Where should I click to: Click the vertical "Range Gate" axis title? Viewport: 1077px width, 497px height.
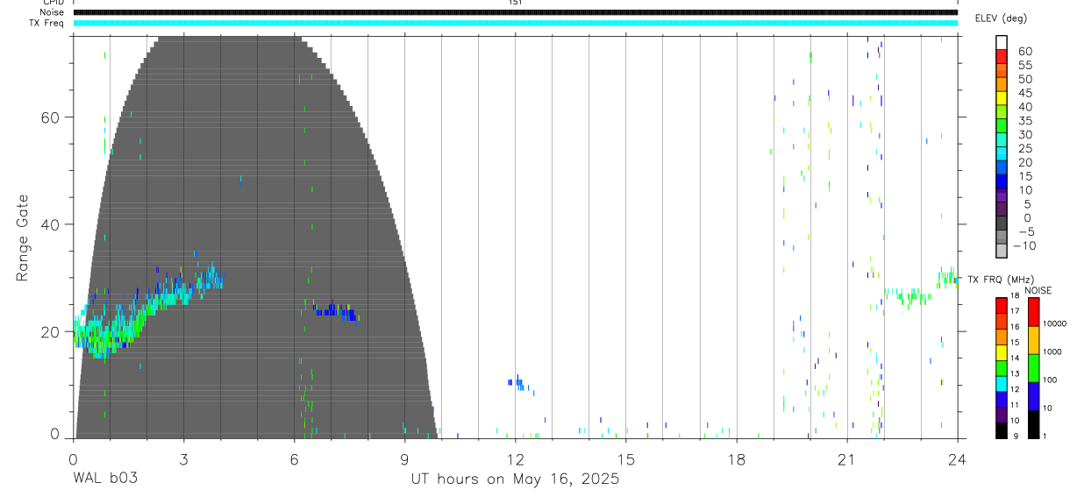point(23,237)
